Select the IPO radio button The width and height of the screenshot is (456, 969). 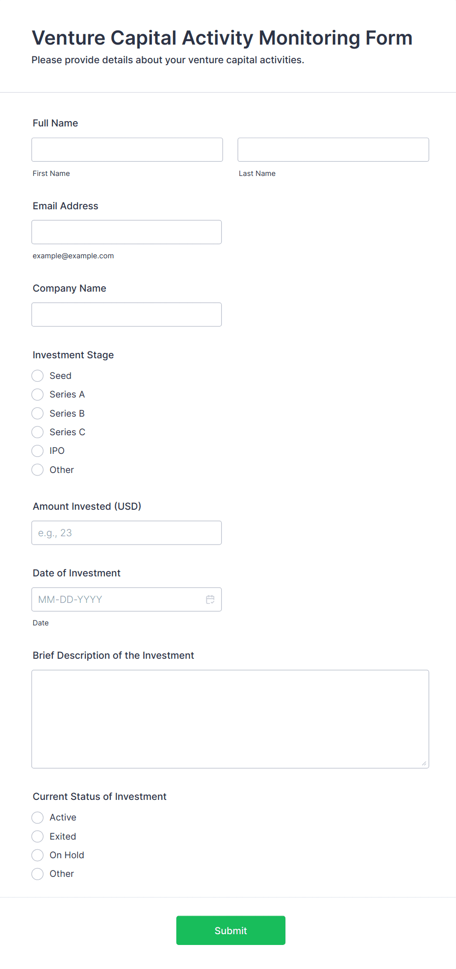click(x=38, y=451)
